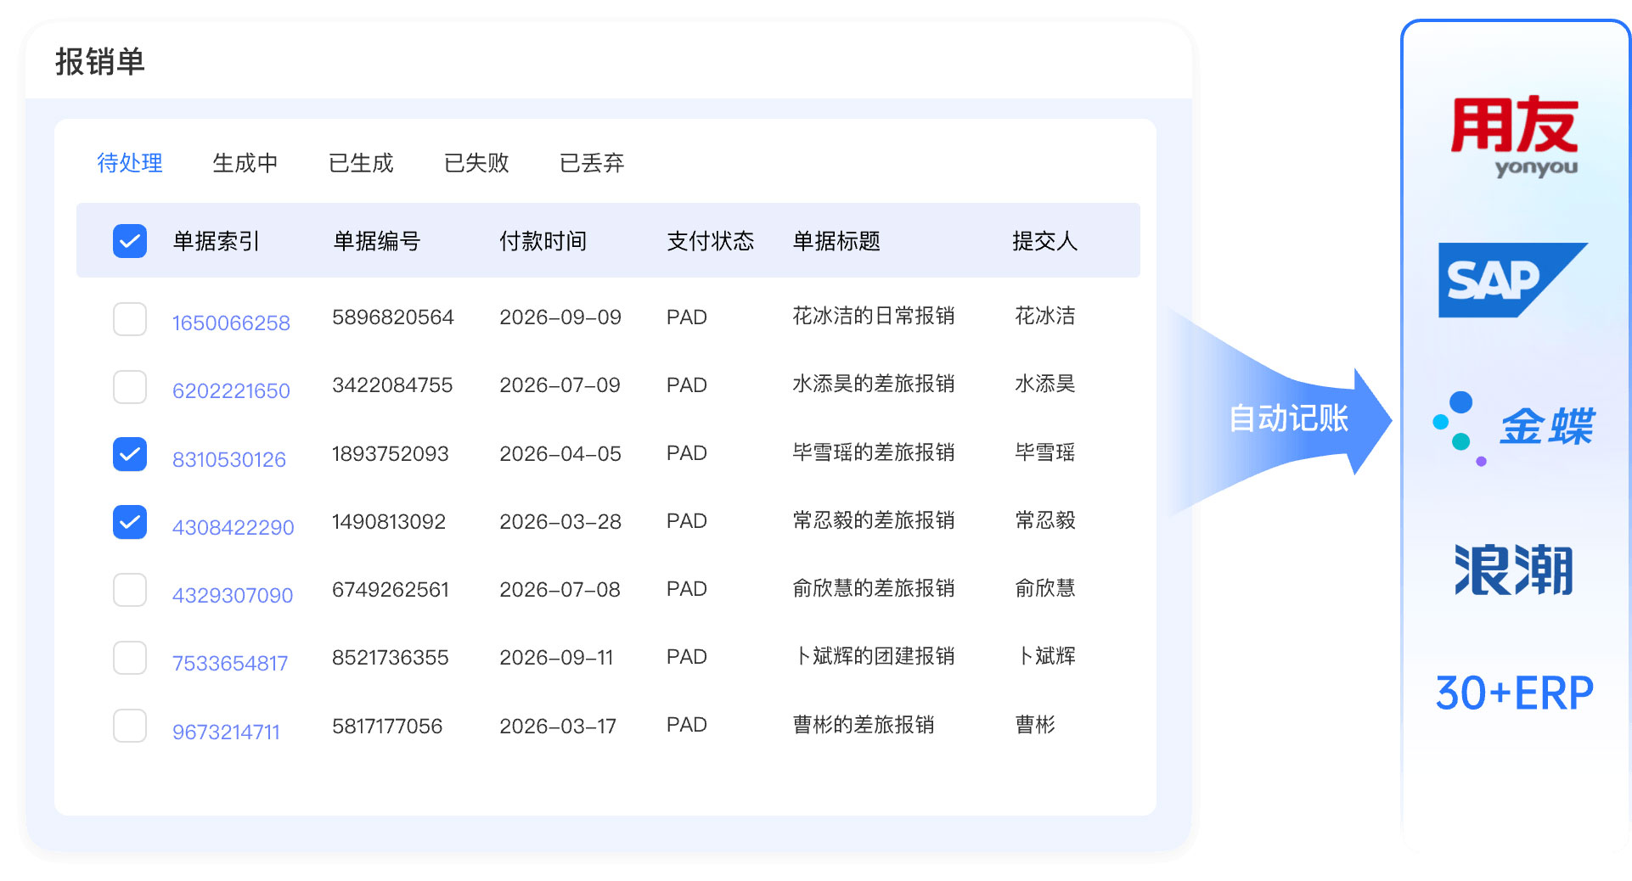
Task: Check the box for row 6202221650
Action: 130,387
